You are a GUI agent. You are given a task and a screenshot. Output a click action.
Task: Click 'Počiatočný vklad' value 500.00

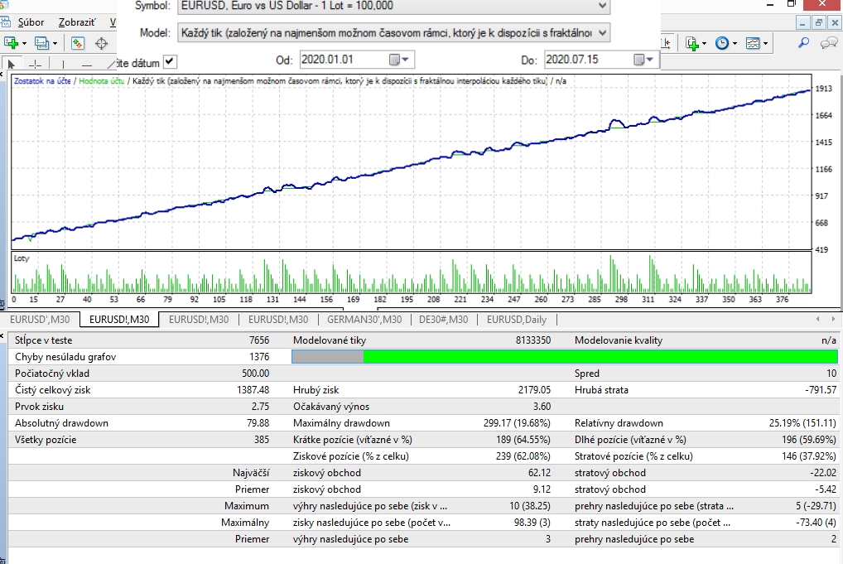(255, 374)
